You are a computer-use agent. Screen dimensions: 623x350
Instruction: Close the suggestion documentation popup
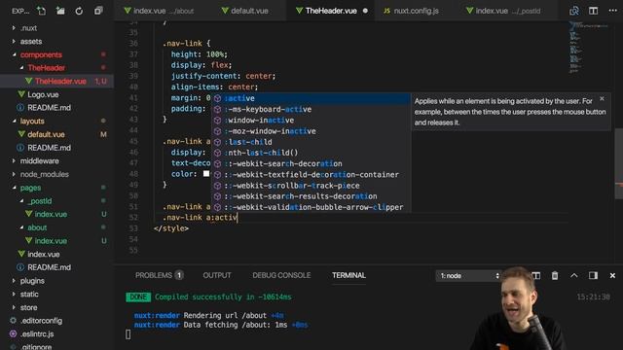(x=602, y=98)
